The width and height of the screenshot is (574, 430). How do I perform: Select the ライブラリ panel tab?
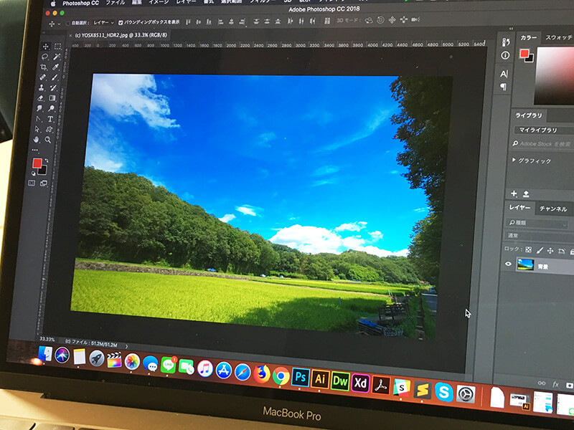(x=528, y=115)
